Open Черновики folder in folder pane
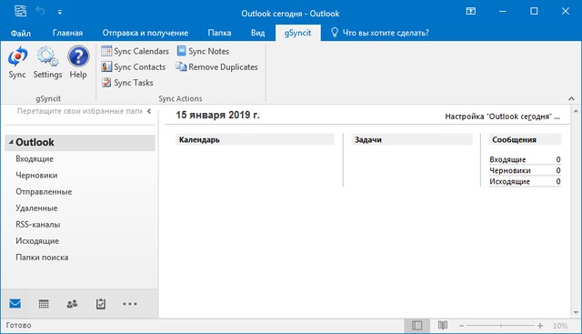Viewport: 582px width, 334px height. coord(36,175)
